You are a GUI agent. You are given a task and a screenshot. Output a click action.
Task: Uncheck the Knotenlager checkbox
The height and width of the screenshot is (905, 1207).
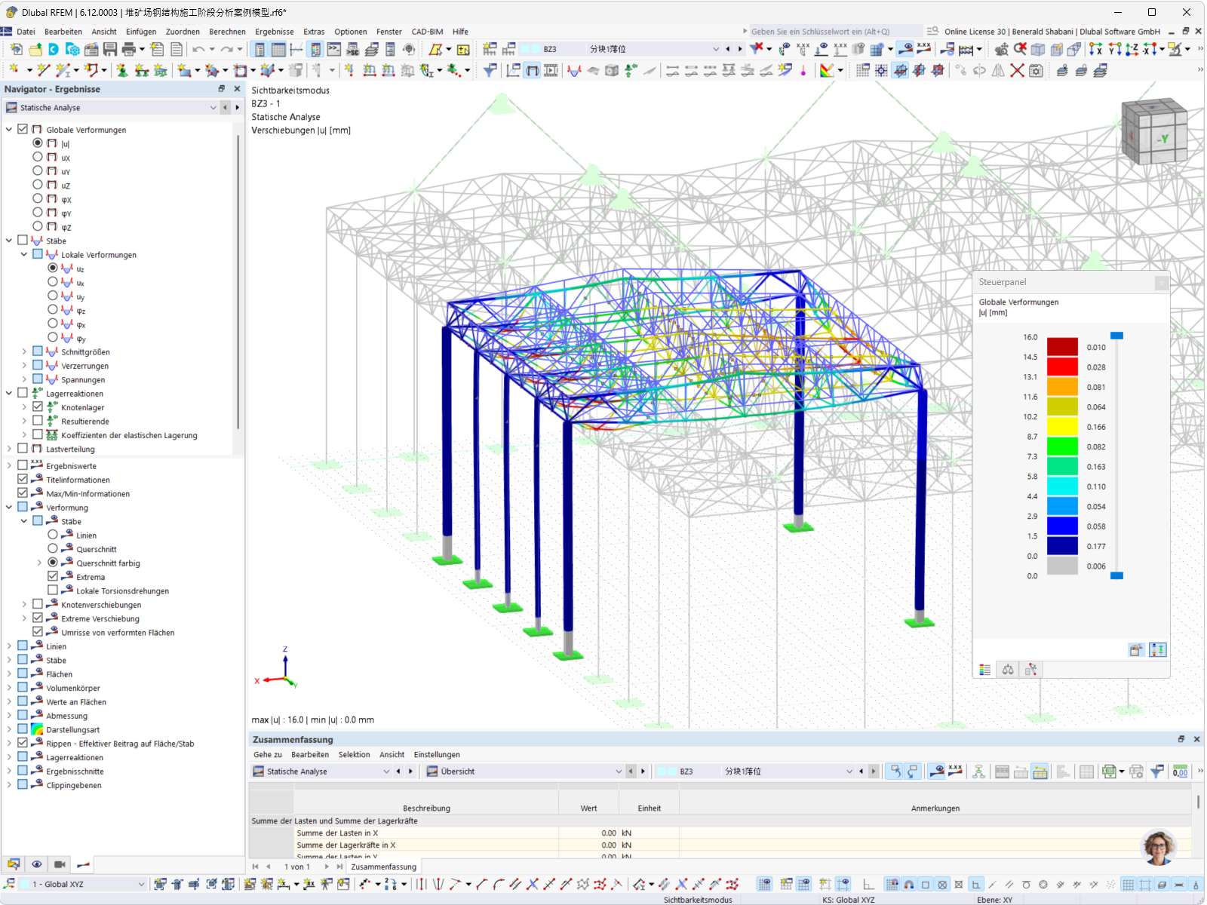pyautogui.click(x=38, y=407)
